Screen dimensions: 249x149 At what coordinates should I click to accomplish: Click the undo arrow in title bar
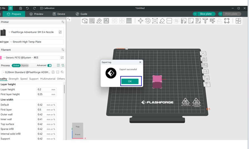[x=27, y=8]
